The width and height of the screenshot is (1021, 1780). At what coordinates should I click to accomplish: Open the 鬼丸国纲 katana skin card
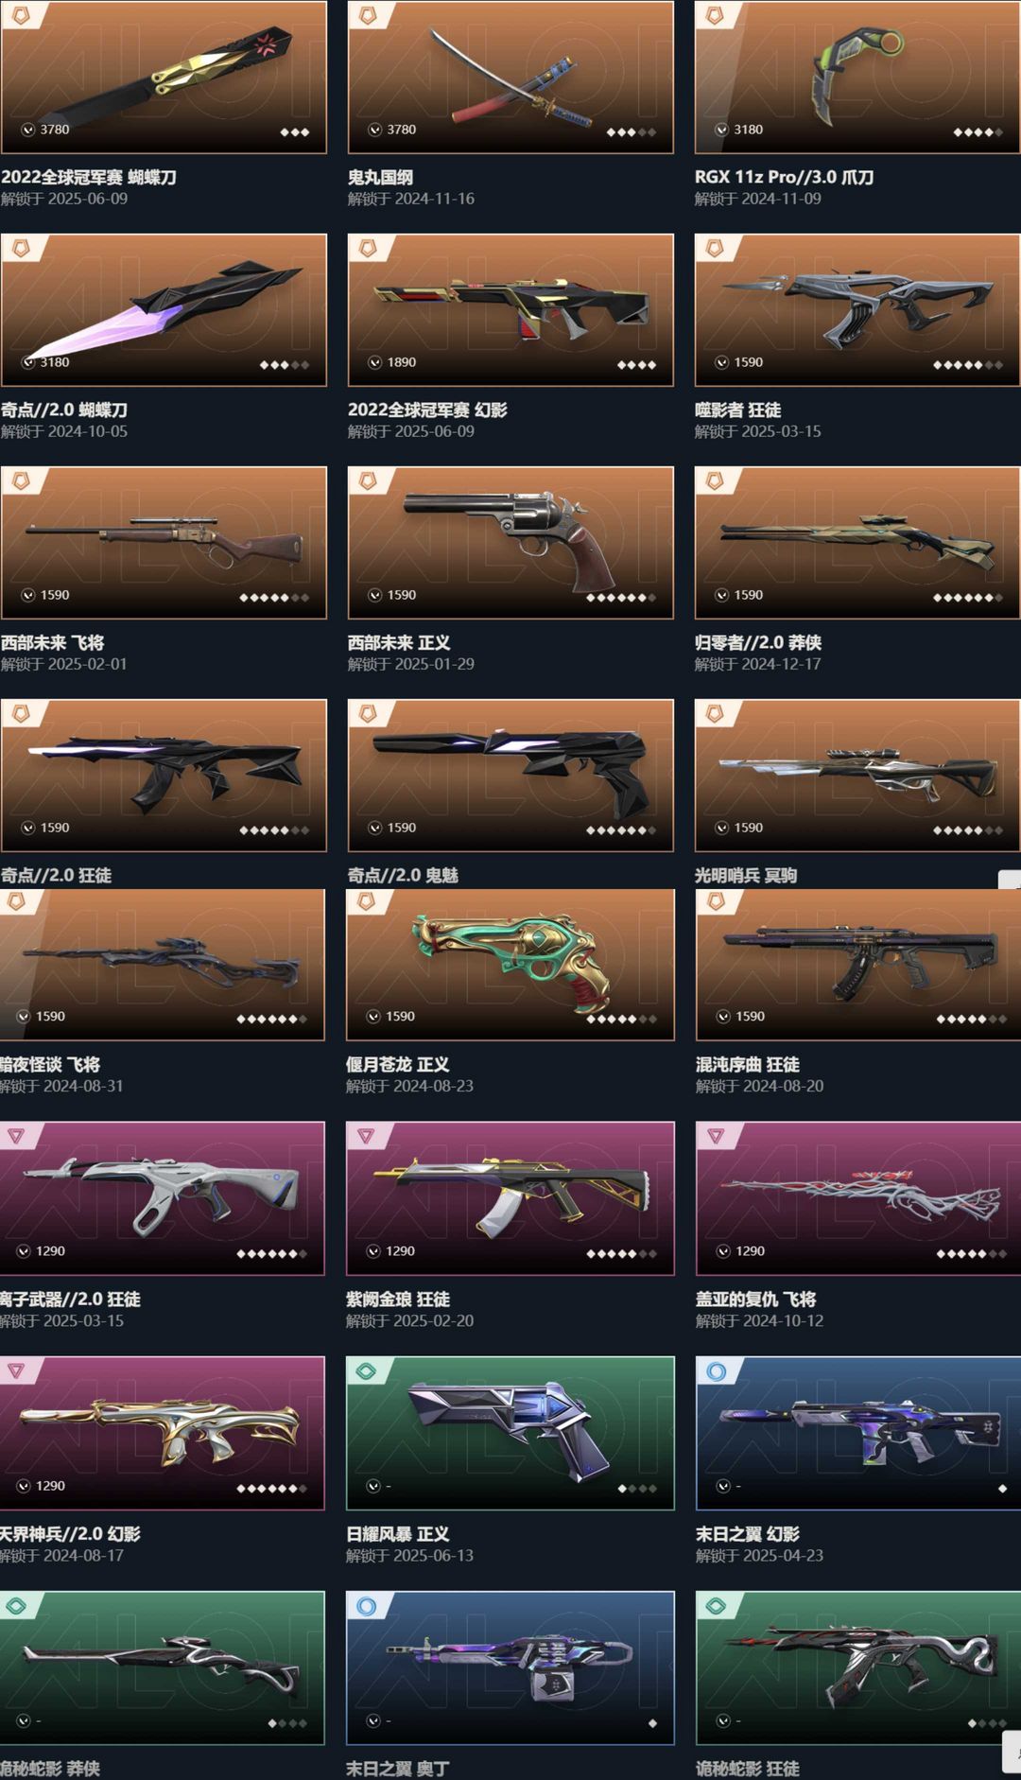(x=510, y=78)
